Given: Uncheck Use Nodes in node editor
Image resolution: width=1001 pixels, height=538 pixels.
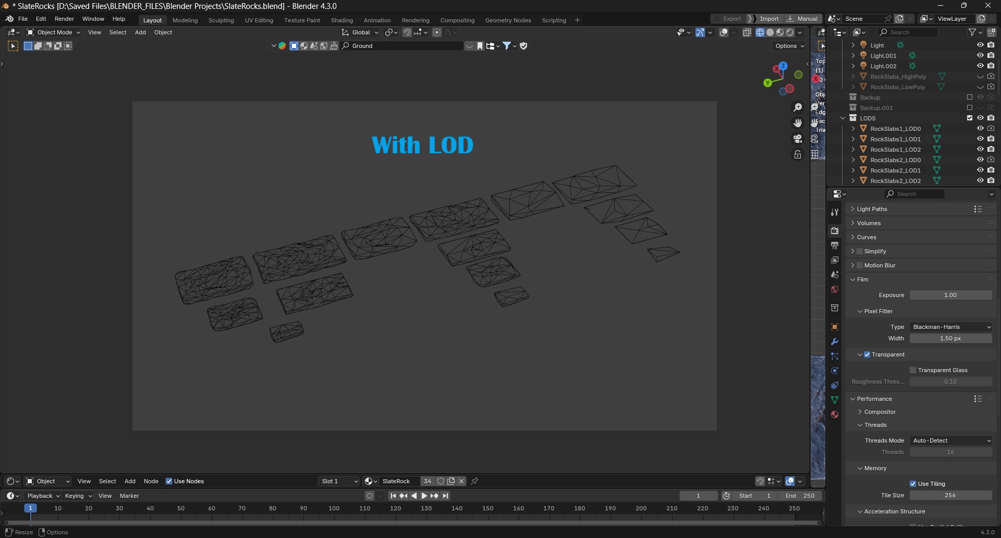Looking at the screenshot, I should click(169, 481).
